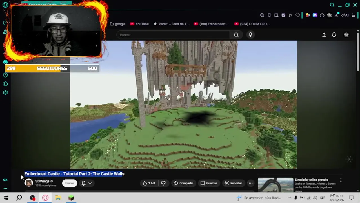Add page to bookmarks heart icon

tap(298, 15)
